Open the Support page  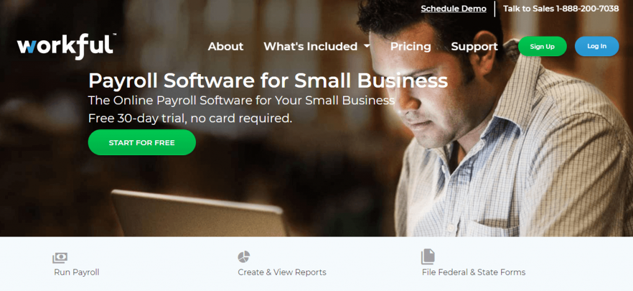click(474, 47)
